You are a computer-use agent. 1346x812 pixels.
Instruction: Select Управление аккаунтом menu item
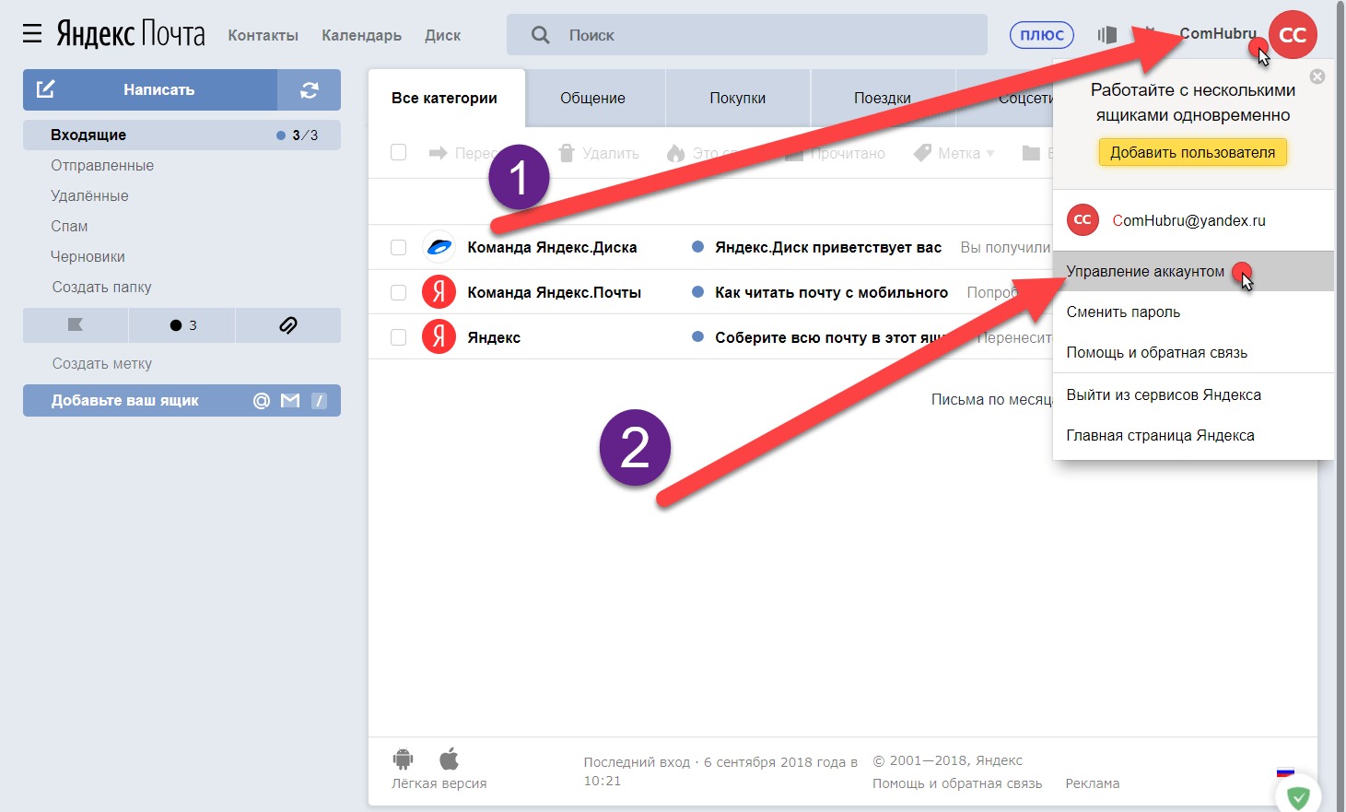(x=1193, y=271)
